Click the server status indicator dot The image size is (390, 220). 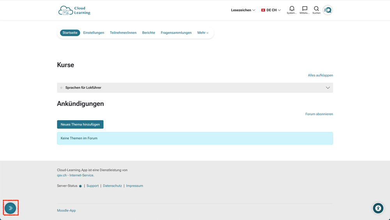[80, 186]
